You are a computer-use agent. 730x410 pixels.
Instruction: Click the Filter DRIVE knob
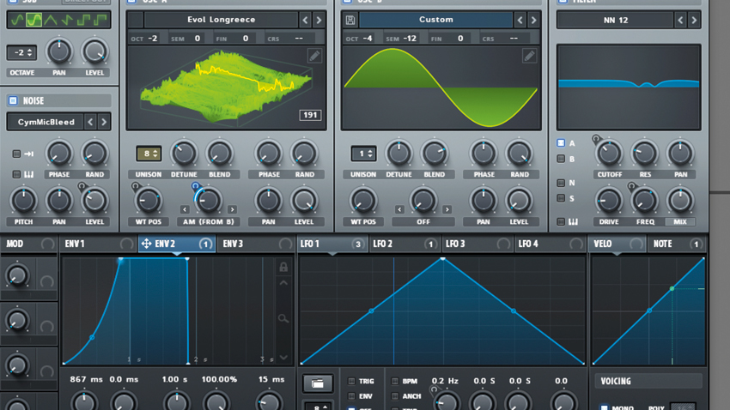pos(609,201)
